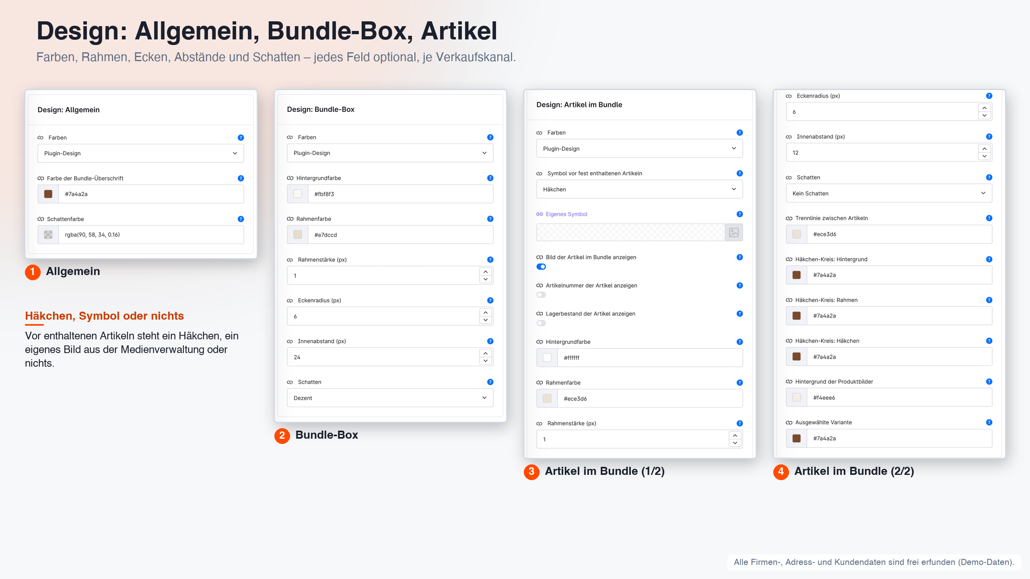Viewport: 1030px width, 579px height.
Task: Click help icon for Eigenes Symbol
Action: tap(740, 214)
